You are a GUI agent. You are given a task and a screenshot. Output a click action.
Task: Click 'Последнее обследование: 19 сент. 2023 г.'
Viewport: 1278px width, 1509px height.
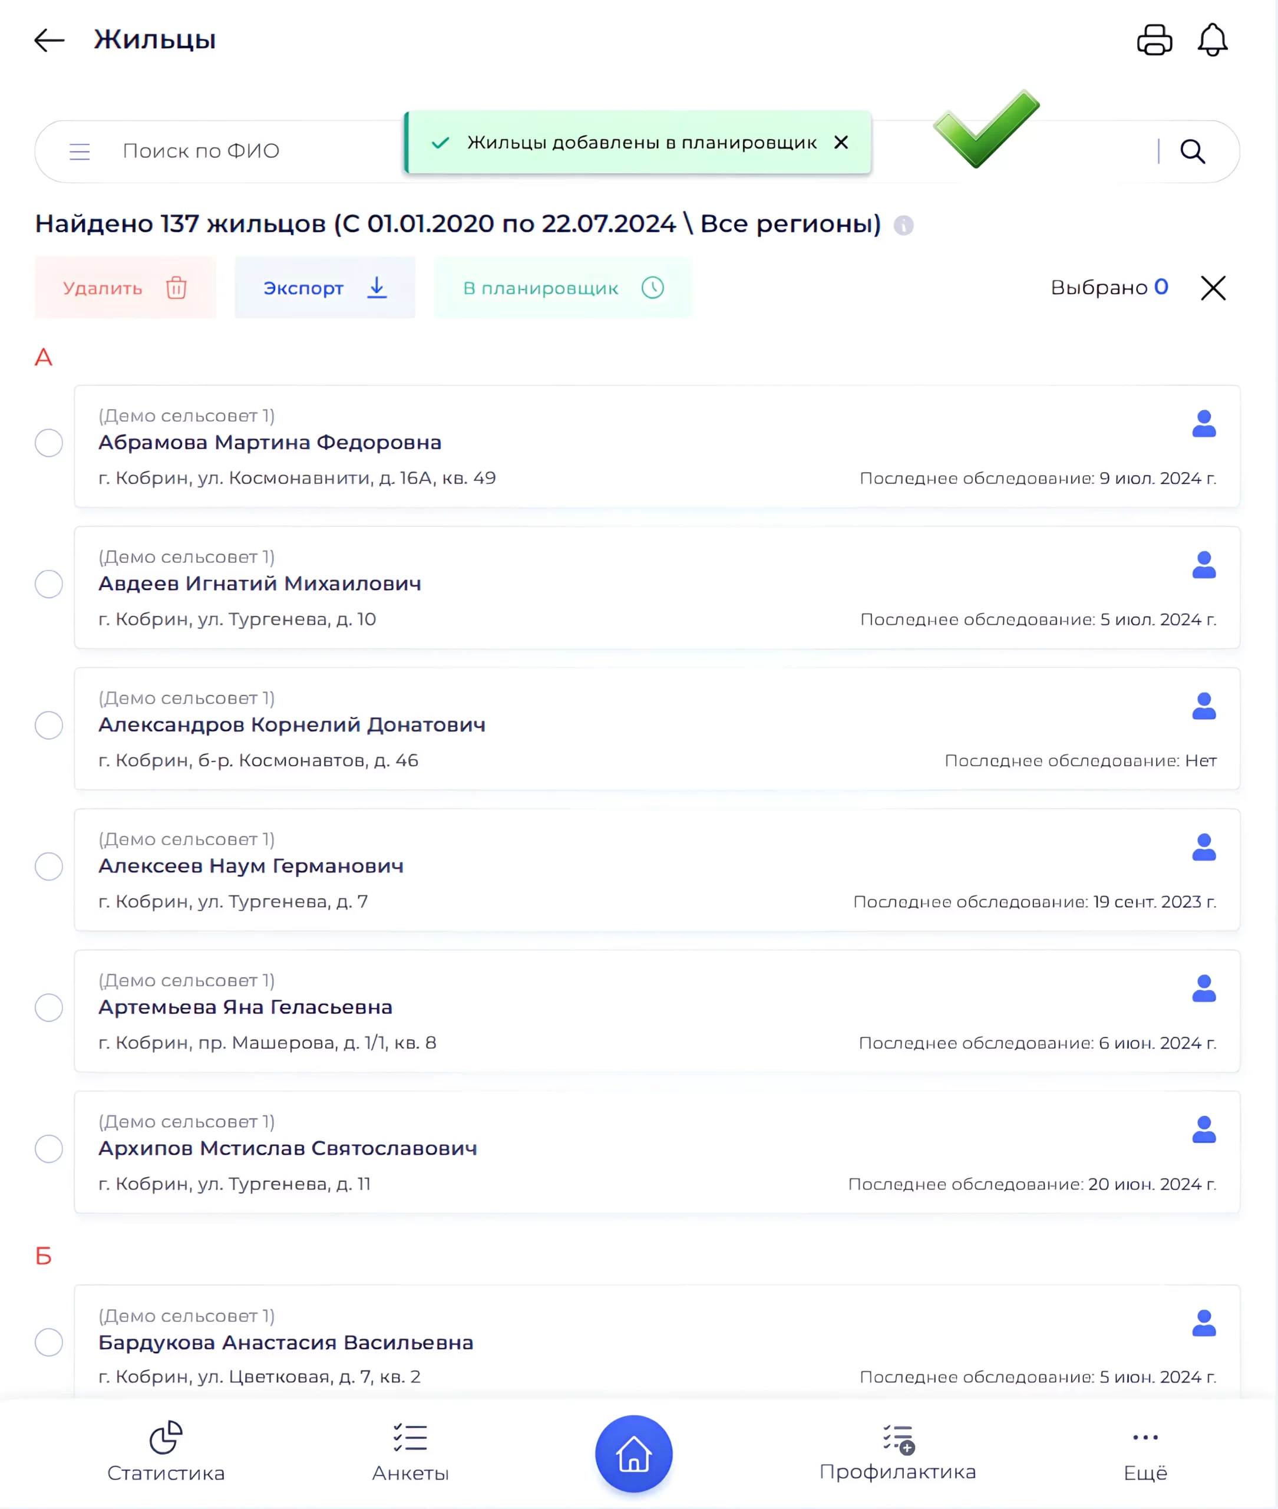[x=1035, y=902]
